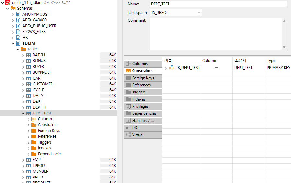The image size is (291, 183).
Task: Click the FLOWS_FILES schema icon
Action: click(18, 32)
